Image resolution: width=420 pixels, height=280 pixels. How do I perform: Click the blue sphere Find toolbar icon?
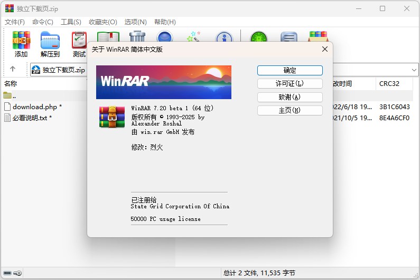(164, 36)
